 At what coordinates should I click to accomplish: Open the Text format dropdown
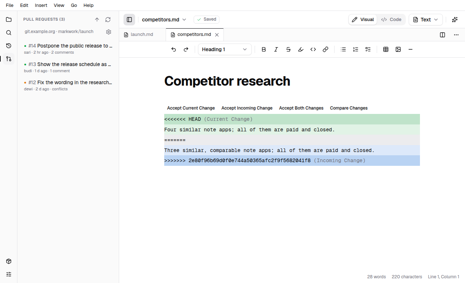pos(426,20)
